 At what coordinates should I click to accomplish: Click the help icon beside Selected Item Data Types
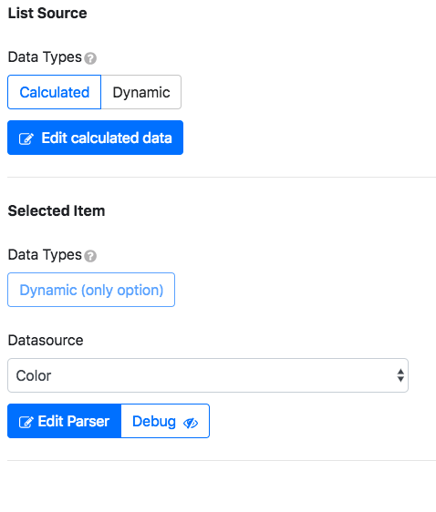click(x=90, y=256)
